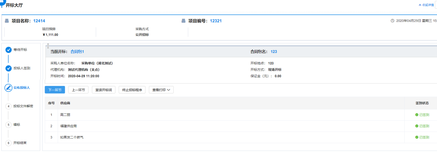This screenshot has width=437, height=152.
Task: Click 终止招标程序 to terminate bidding
Action: tap(132, 90)
